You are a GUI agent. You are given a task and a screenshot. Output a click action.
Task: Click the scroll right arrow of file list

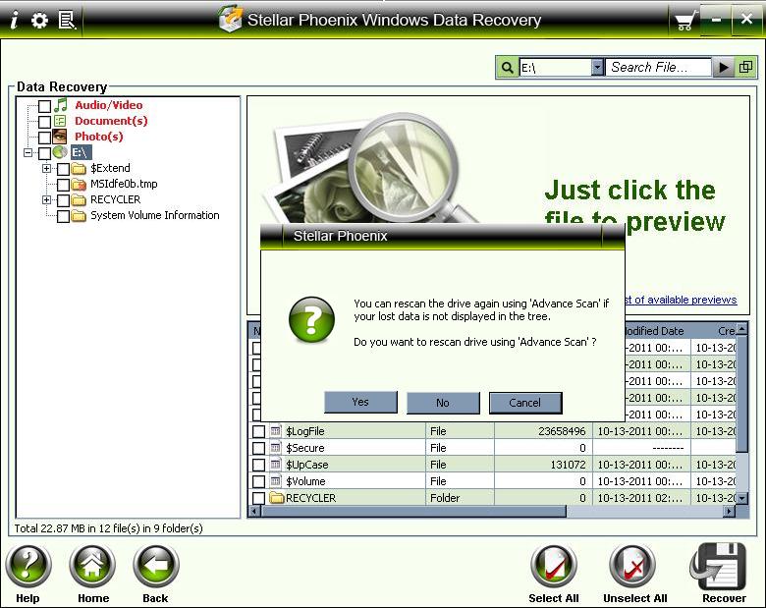pos(729,511)
